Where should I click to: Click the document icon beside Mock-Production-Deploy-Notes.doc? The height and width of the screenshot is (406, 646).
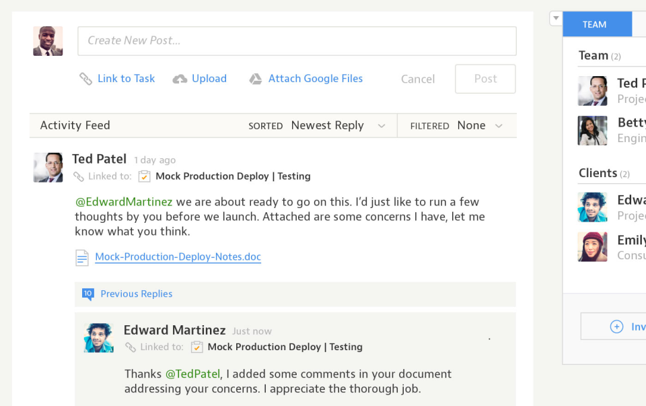[82, 257]
